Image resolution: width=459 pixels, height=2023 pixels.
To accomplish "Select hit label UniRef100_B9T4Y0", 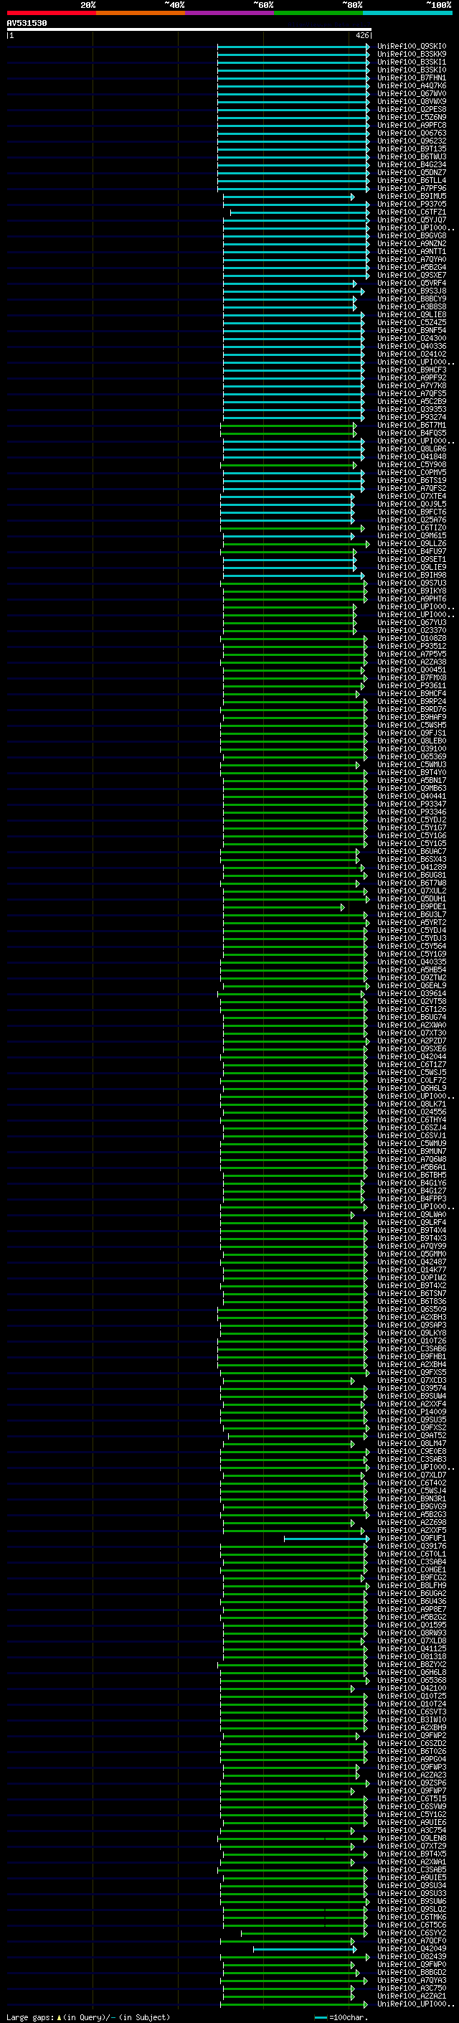I will [x=411, y=773].
